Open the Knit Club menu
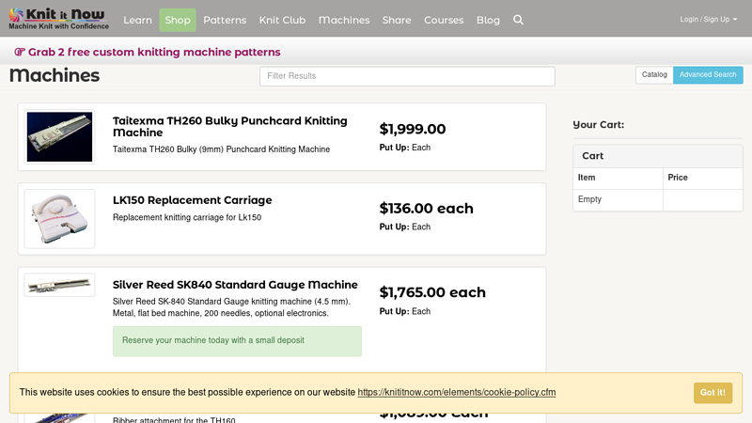 tap(282, 20)
